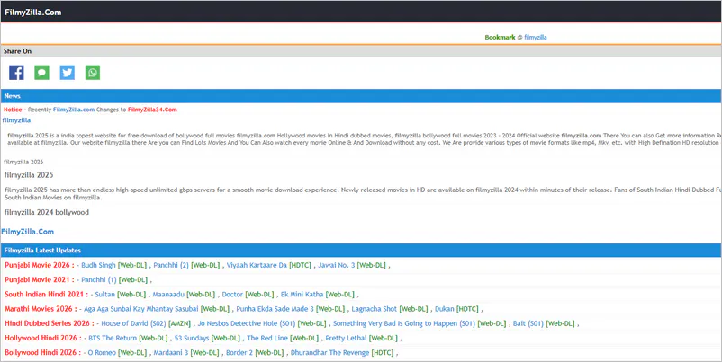Open Border 2 movie link
This screenshot has width=722, height=362.
click(x=239, y=353)
